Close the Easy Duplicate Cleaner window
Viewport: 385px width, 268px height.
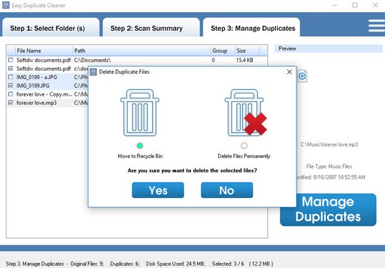[375, 5]
